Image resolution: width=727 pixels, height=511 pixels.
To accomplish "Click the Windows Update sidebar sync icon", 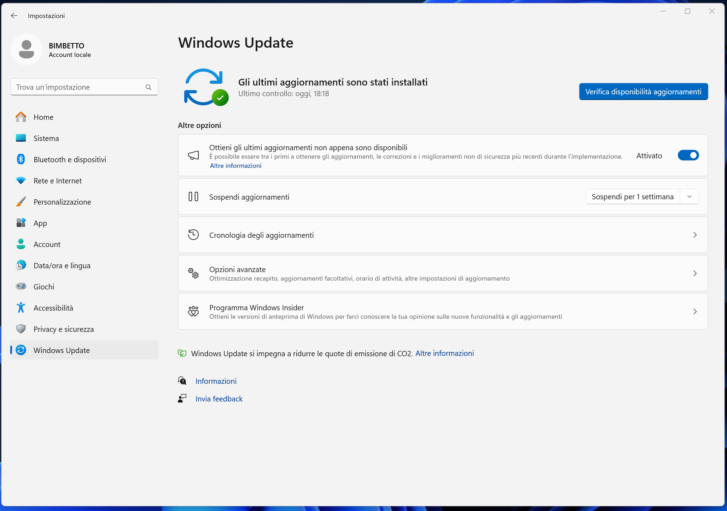I will (21, 350).
